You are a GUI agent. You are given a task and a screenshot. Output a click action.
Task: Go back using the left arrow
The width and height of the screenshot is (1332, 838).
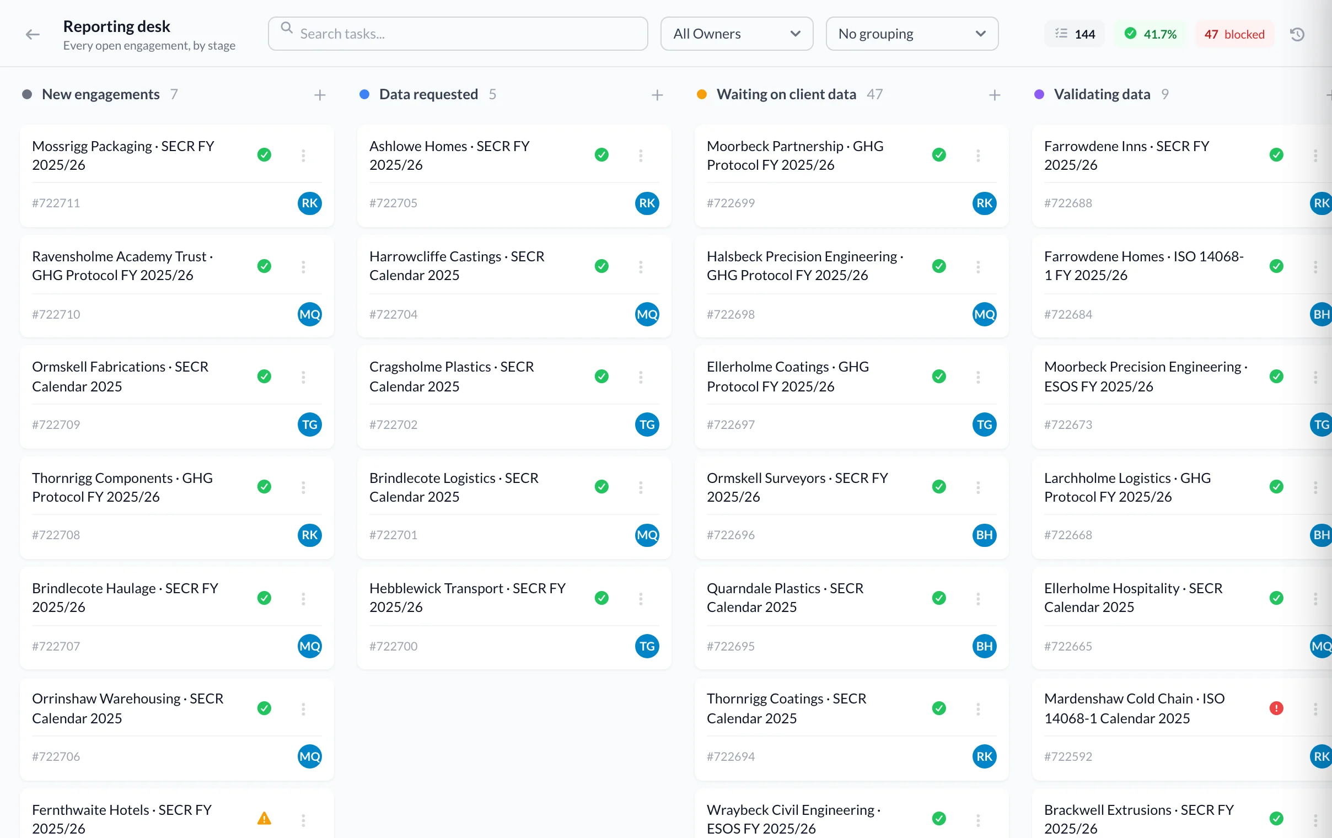(x=33, y=34)
